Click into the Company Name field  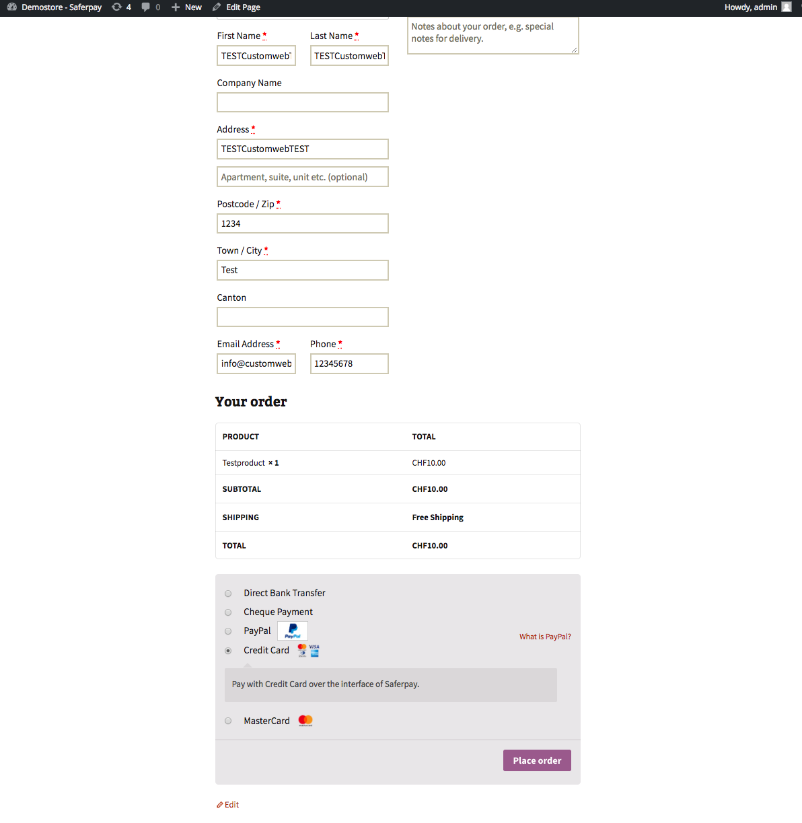tap(303, 102)
